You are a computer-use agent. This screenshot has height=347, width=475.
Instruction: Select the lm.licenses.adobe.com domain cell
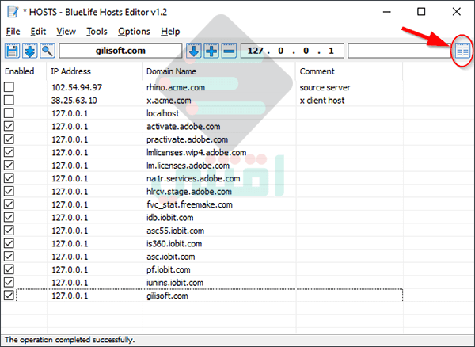pyautogui.click(x=188, y=166)
